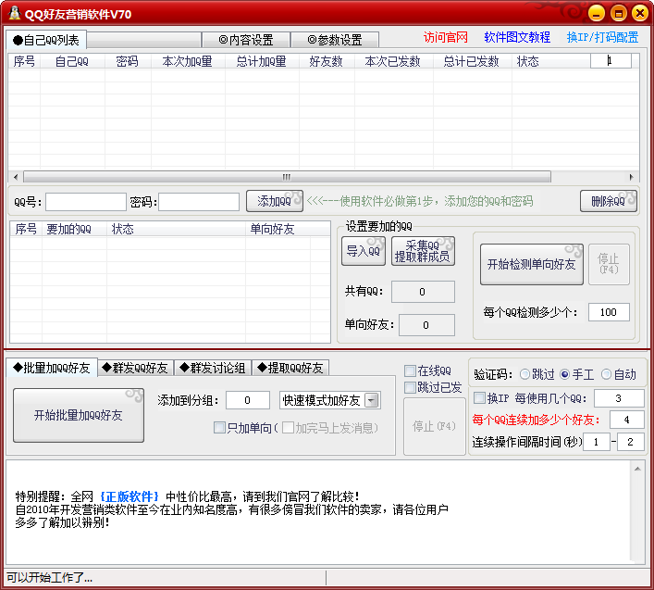Click the 停止(F4) button beside detect button
This screenshot has height=590, width=654.
click(x=609, y=264)
